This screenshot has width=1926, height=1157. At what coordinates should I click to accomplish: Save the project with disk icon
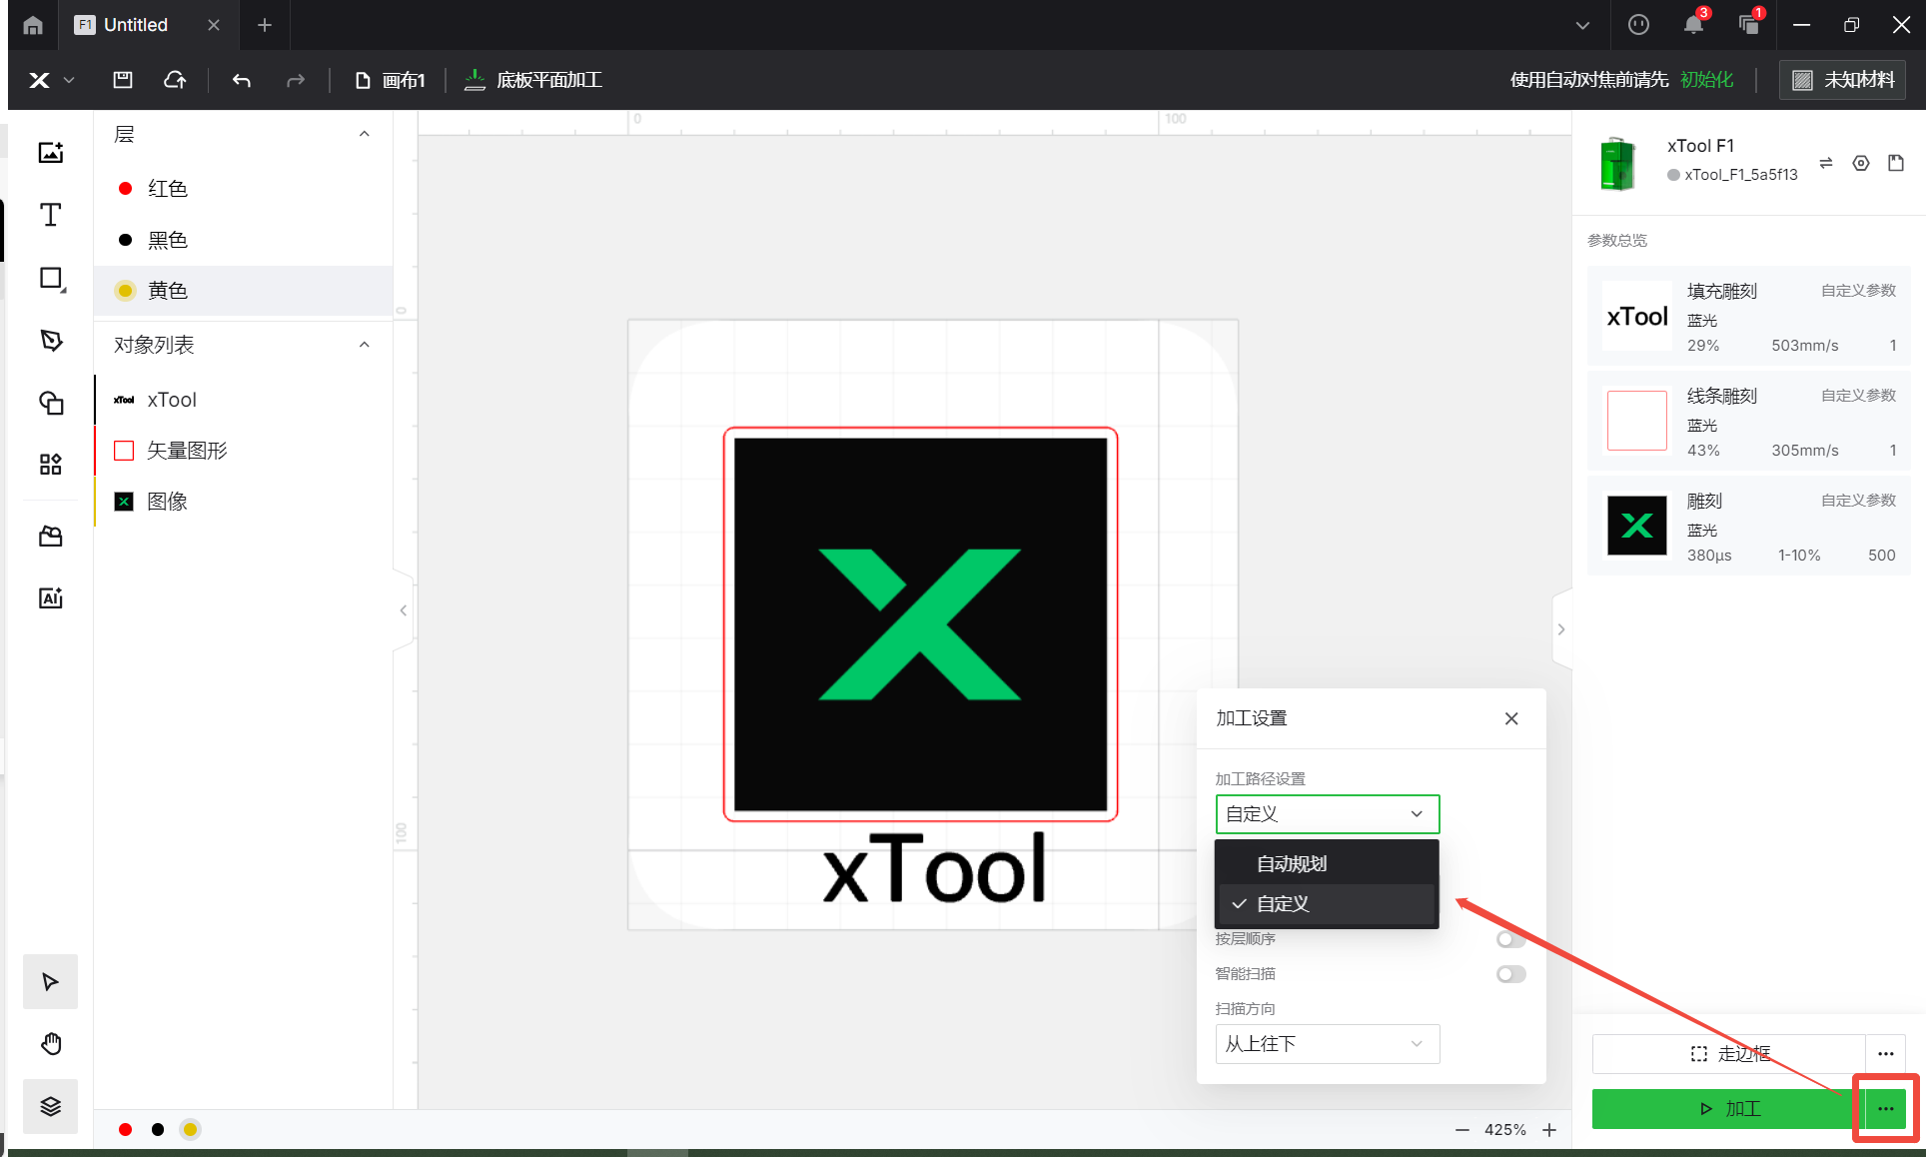click(x=123, y=80)
